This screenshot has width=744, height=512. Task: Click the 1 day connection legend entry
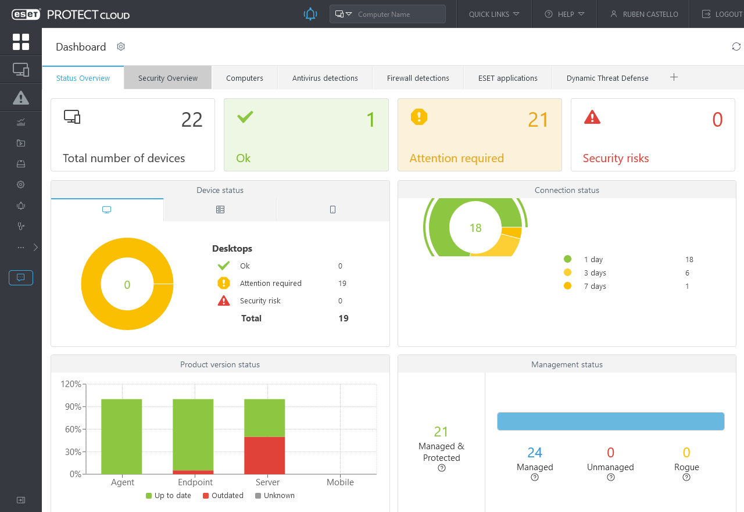point(628,260)
